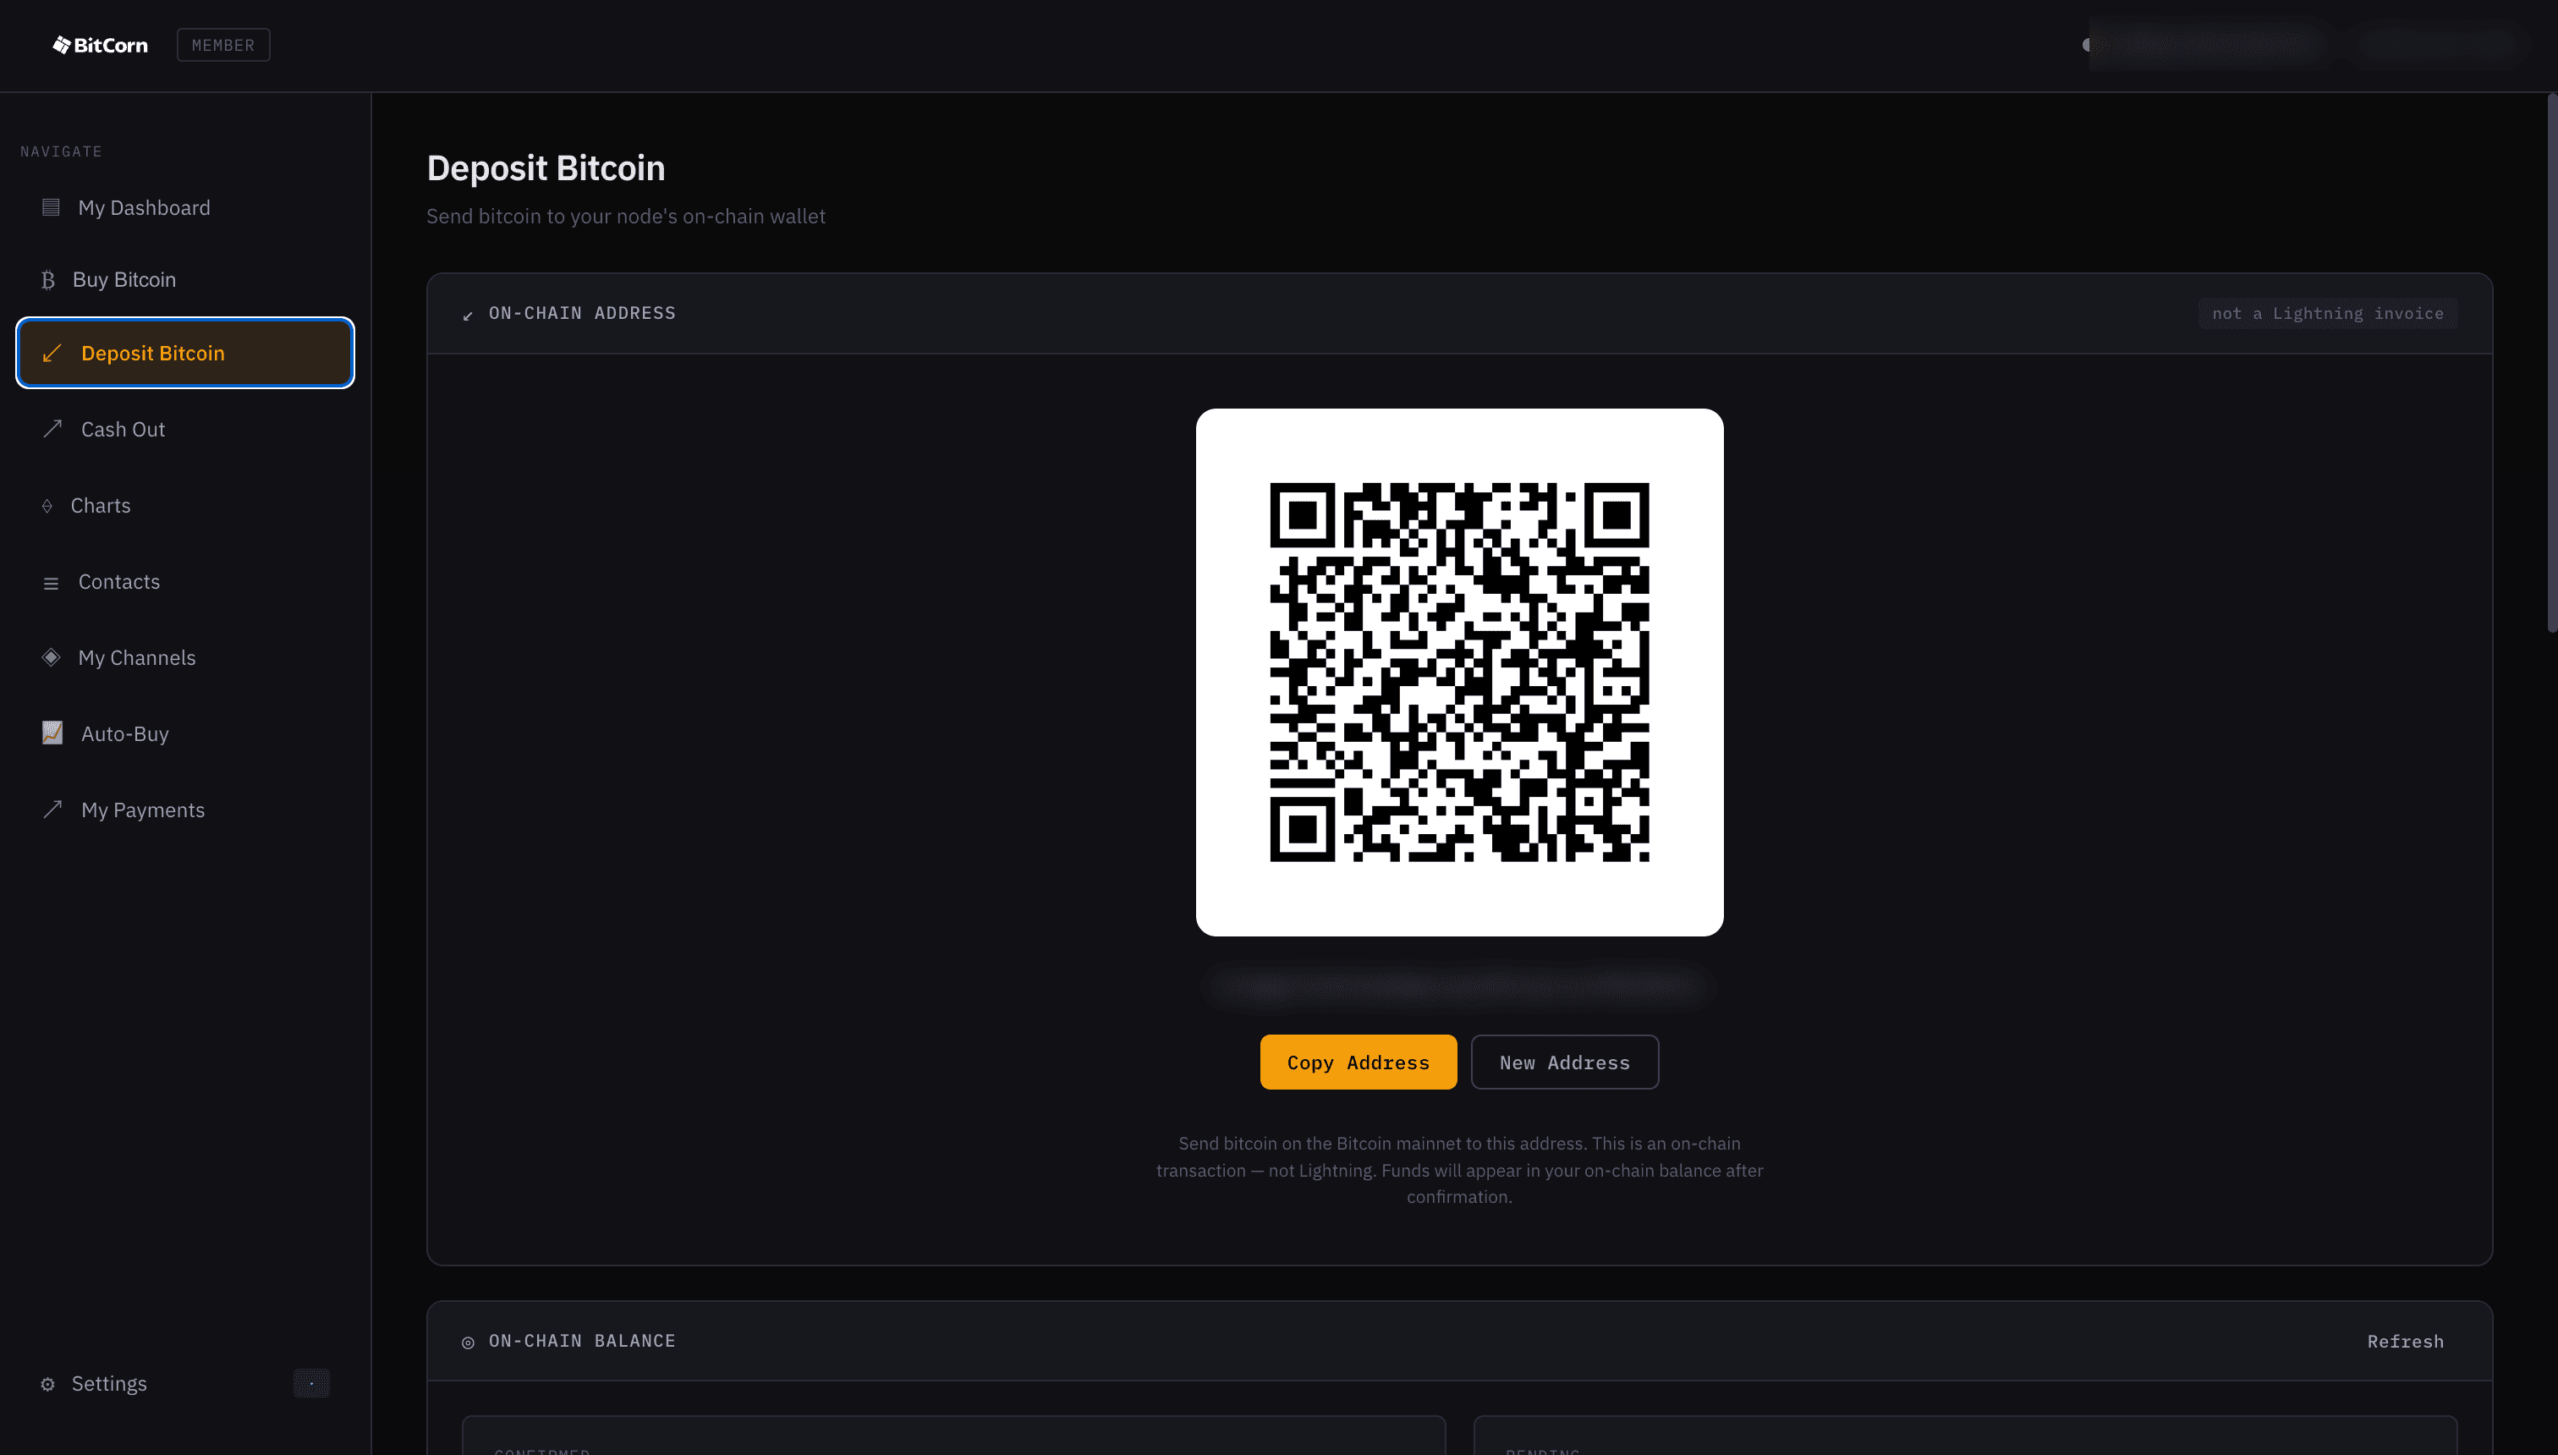2558x1455 pixels.
Task: Click the My Dashboard icon
Action: tap(51, 208)
